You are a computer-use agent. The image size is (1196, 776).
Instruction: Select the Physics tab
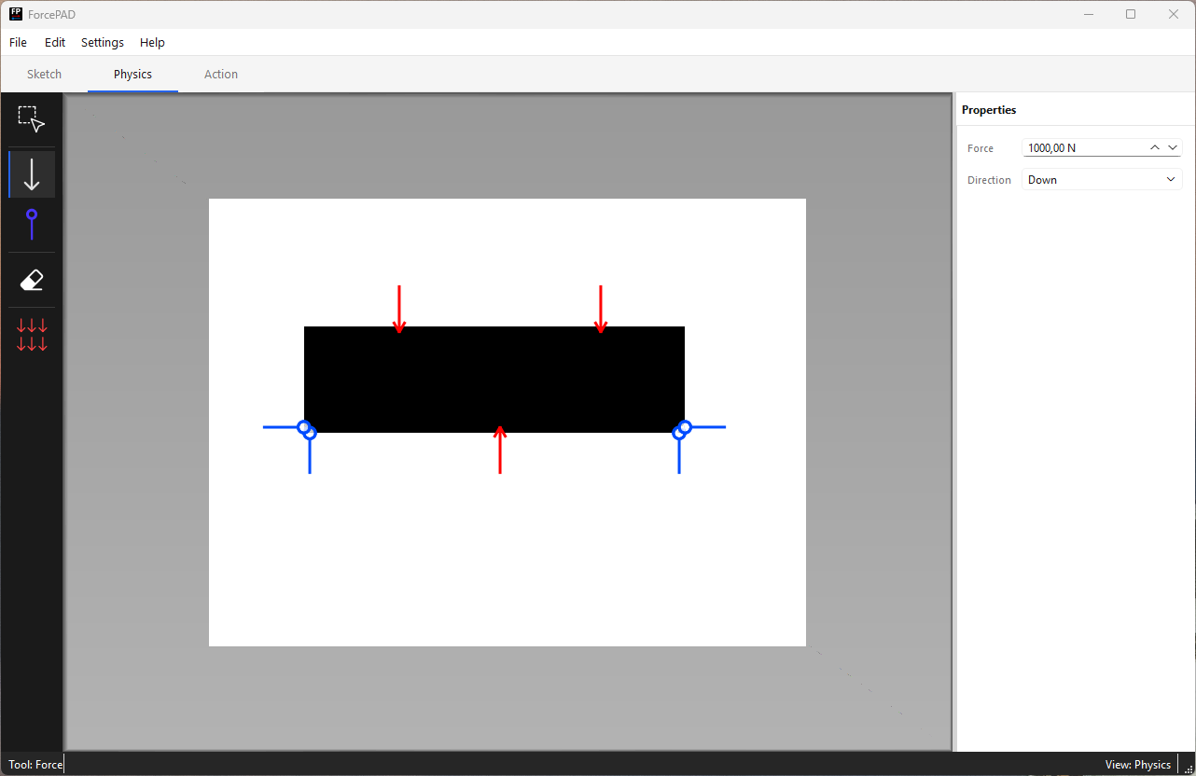click(132, 74)
